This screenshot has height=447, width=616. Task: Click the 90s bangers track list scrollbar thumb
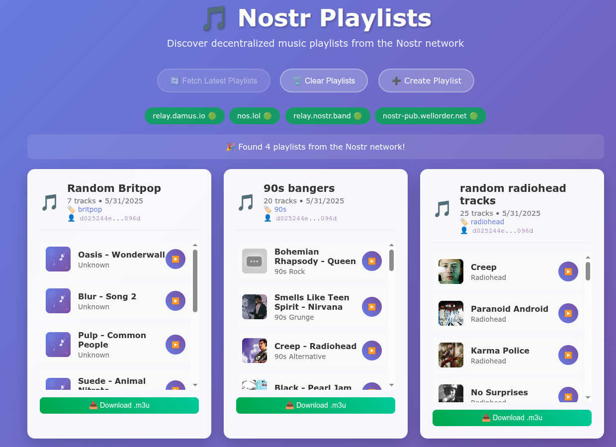(x=391, y=261)
